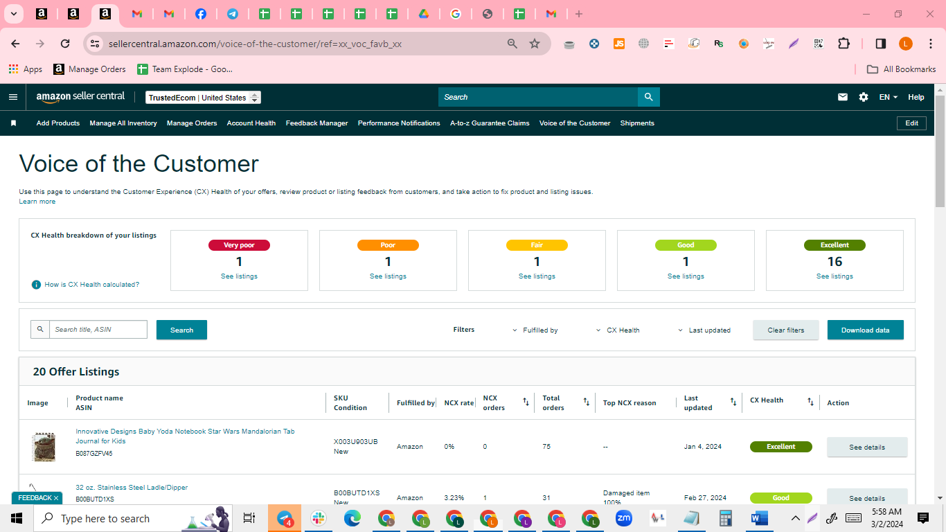Sort by CX Health column arrows
The height and width of the screenshot is (532, 946).
click(x=810, y=402)
